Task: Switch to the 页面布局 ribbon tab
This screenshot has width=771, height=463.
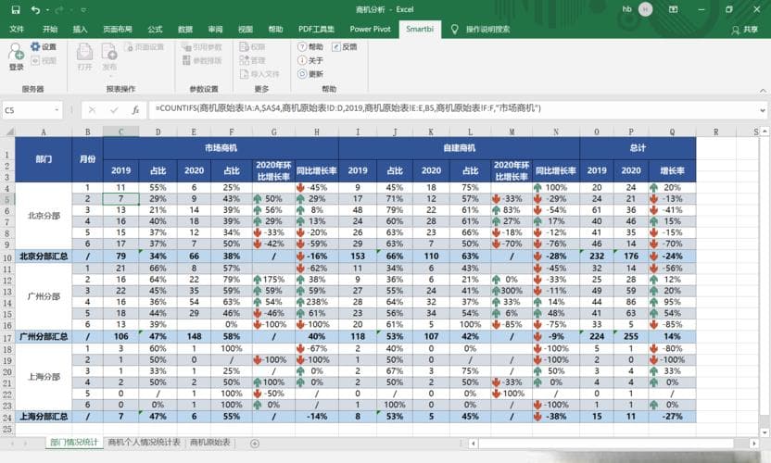Action: (x=118, y=30)
